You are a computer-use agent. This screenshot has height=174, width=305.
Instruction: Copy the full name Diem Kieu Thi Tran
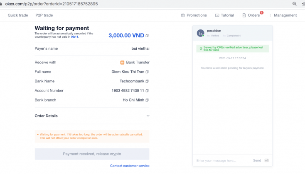pyautogui.click(x=147, y=72)
